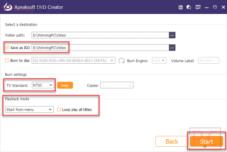Click the Folder path label
The width and height of the screenshot is (227, 152).
(15, 35)
